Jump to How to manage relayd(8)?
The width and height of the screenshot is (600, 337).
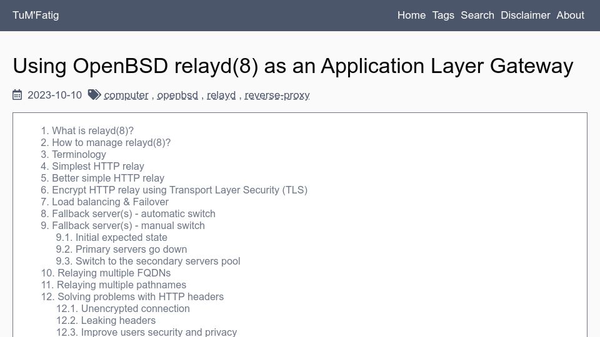coord(111,142)
